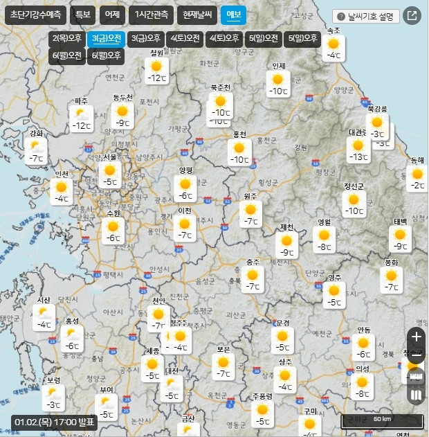Choose the 6(월)오전 forecast time
429x437 pixels.
point(67,56)
